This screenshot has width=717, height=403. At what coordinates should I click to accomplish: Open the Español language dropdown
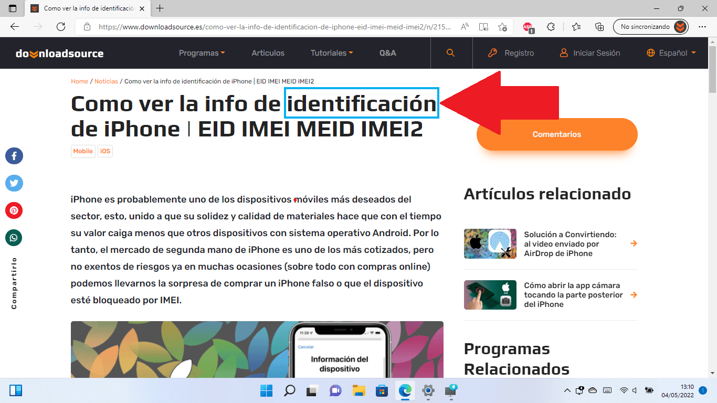tap(671, 53)
